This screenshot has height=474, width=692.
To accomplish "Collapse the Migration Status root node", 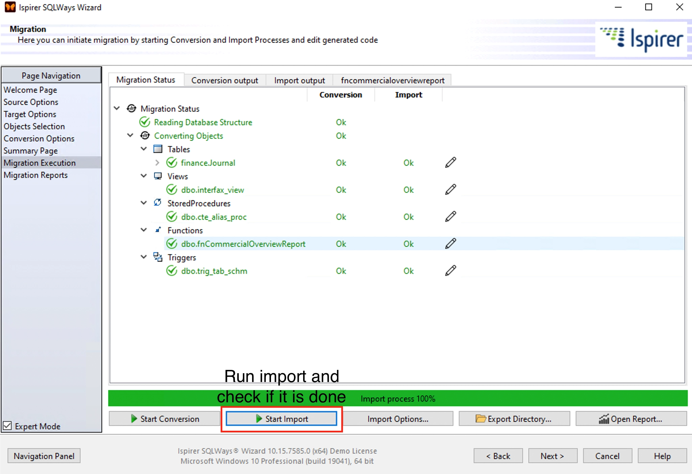I will click(117, 108).
